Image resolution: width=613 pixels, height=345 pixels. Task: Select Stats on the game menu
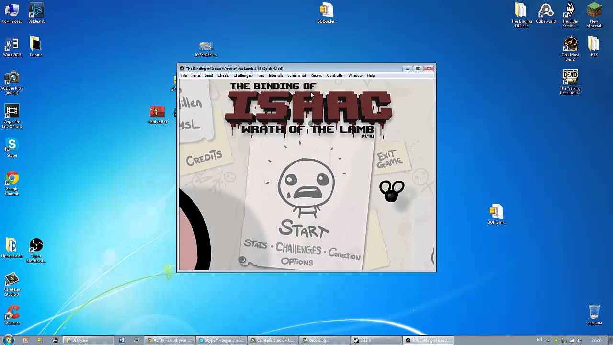[255, 244]
